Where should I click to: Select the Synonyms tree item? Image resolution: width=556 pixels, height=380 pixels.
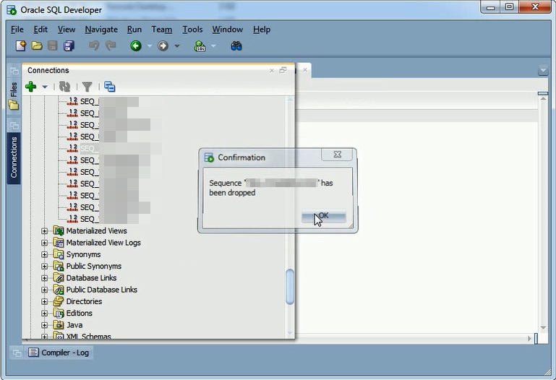[83, 254]
